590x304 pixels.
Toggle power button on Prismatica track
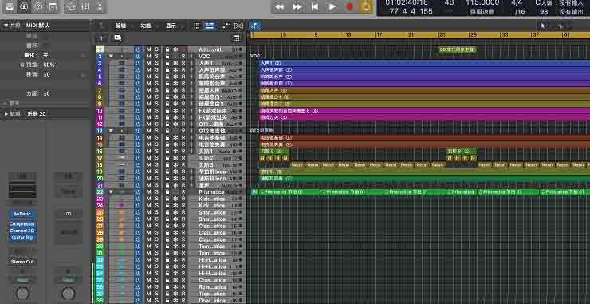pyautogui.click(x=138, y=191)
